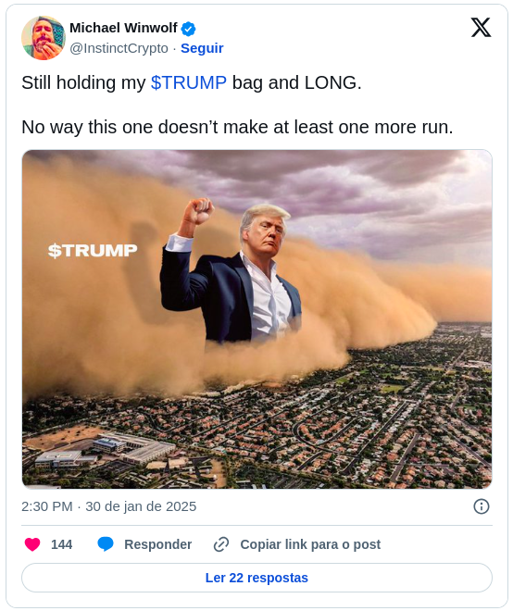Click the Michael Winwolf display name
Image resolution: width=513 pixels, height=611 pixels.
point(123,28)
